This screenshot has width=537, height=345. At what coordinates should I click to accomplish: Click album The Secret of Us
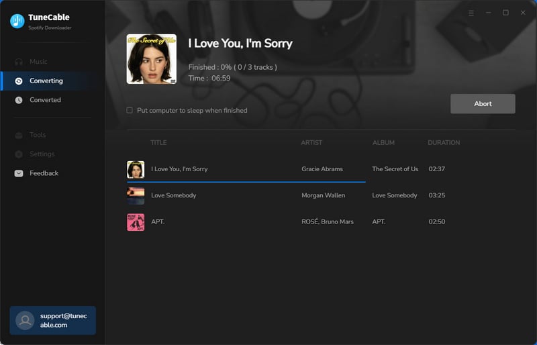[395, 169]
